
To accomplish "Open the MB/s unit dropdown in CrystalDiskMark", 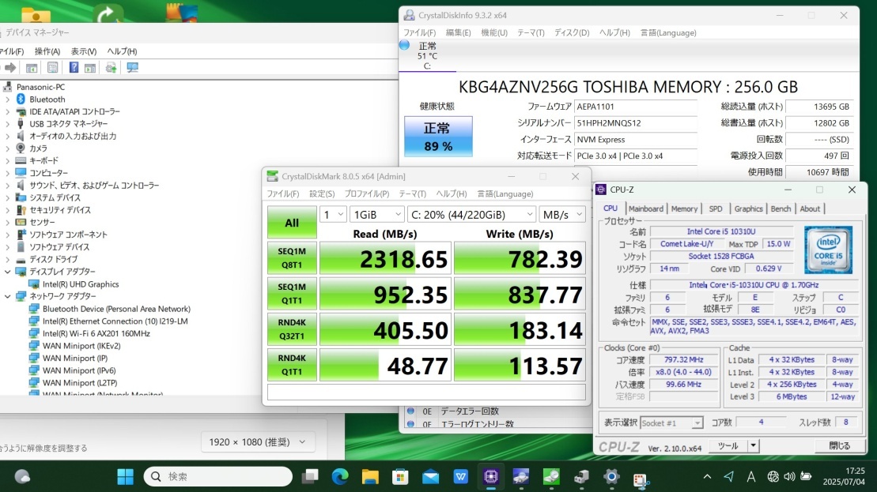I will (x=562, y=215).
